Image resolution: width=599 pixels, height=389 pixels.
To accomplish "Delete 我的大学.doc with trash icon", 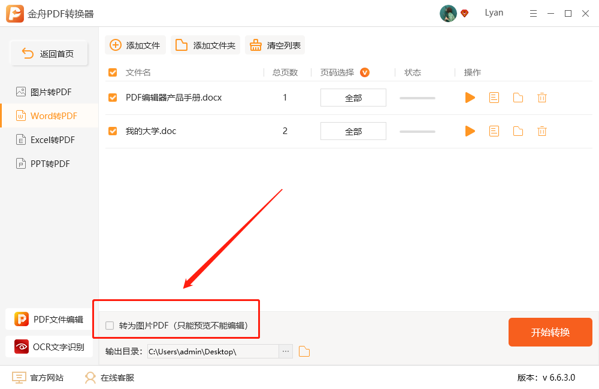I will click(x=541, y=131).
